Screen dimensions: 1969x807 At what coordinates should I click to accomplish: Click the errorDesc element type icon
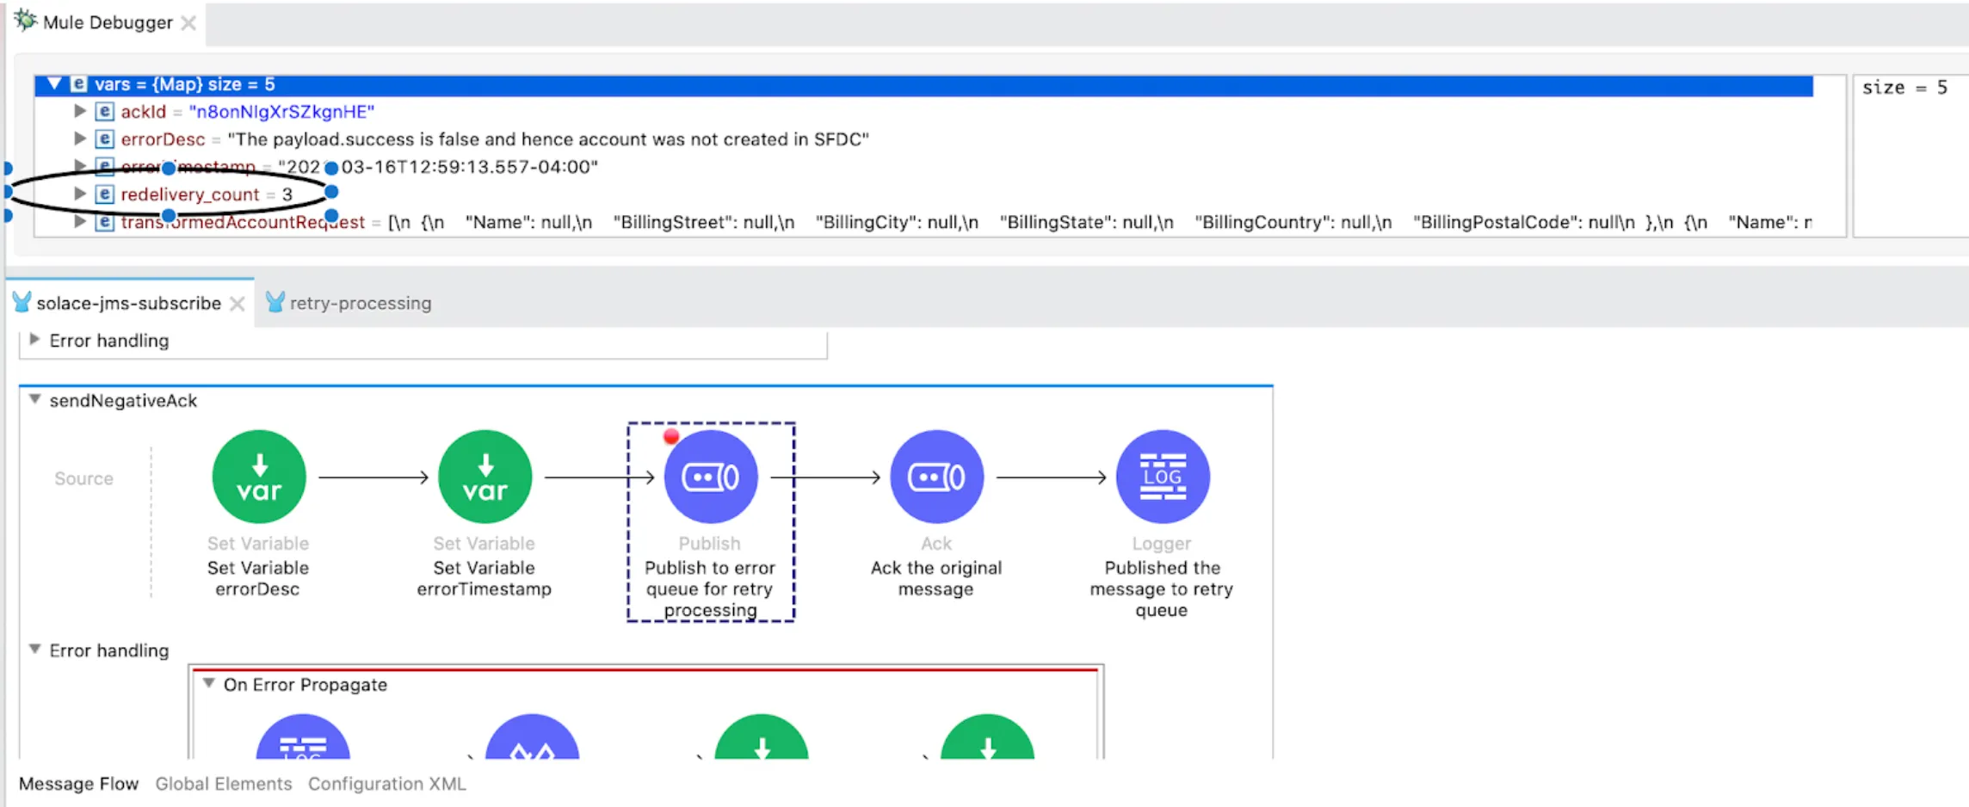(104, 139)
